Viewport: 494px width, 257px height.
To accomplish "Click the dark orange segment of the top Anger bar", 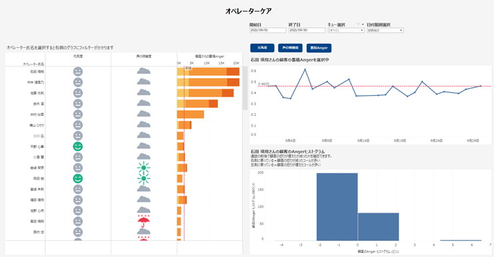I will [x=233, y=71].
